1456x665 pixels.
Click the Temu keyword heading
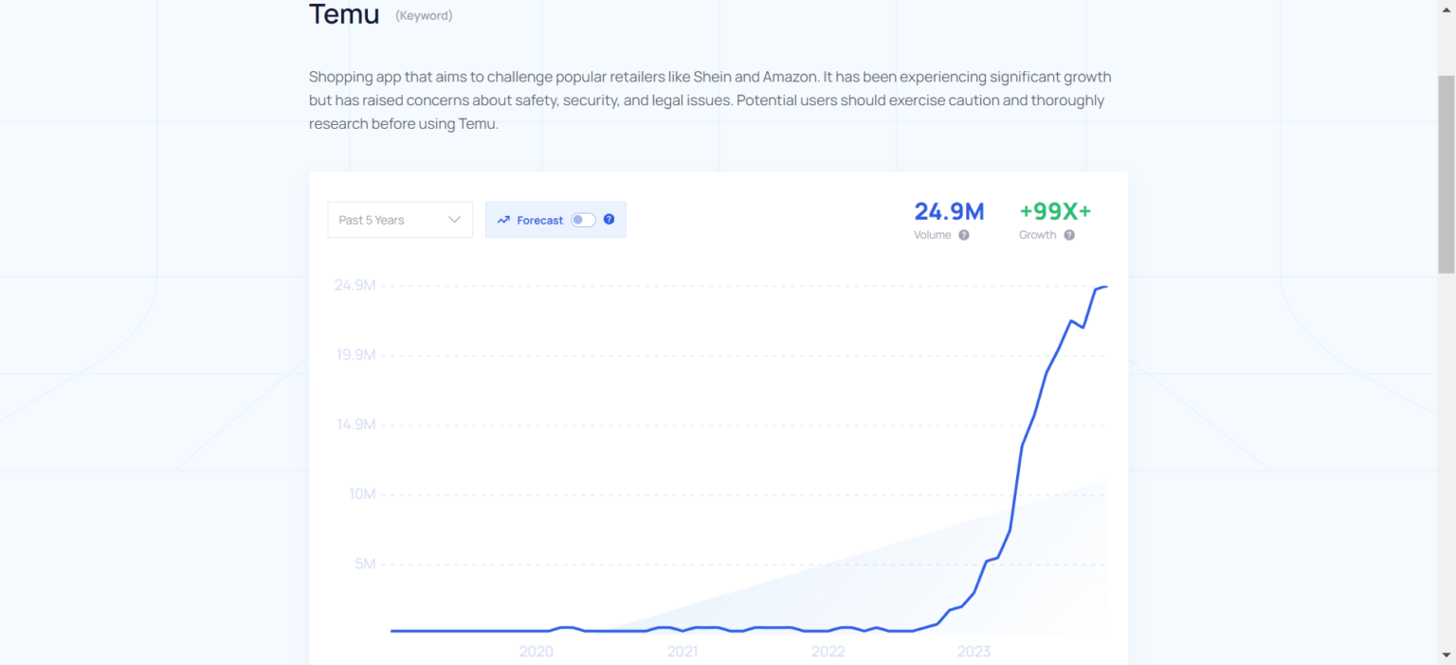pos(343,14)
